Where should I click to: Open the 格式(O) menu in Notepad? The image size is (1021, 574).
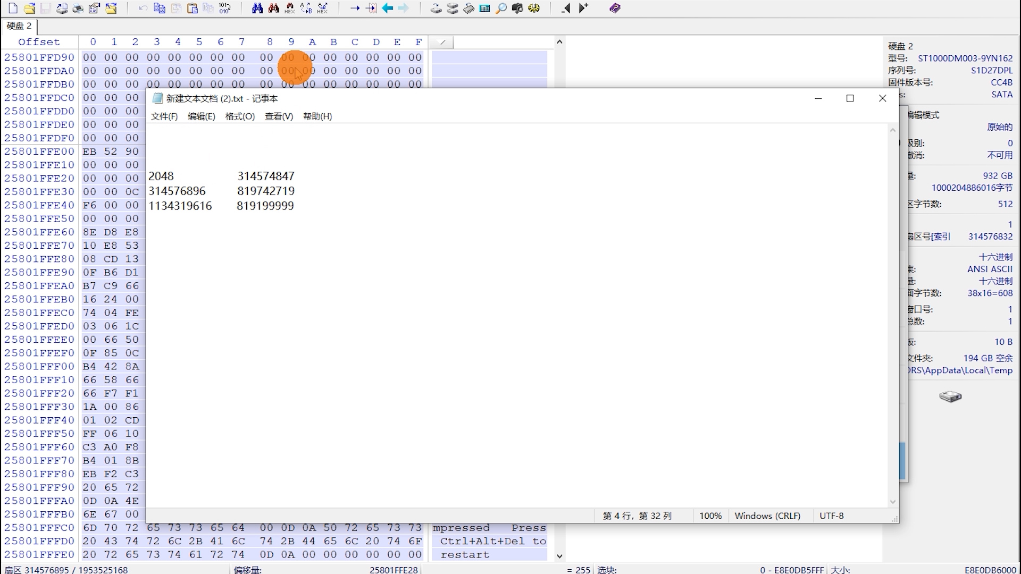tap(240, 116)
